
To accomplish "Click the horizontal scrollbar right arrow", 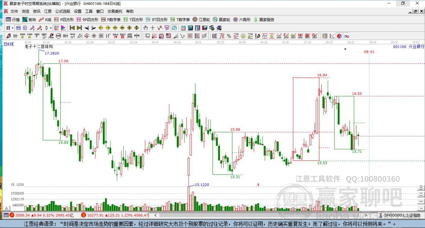I will (x=366, y=215).
